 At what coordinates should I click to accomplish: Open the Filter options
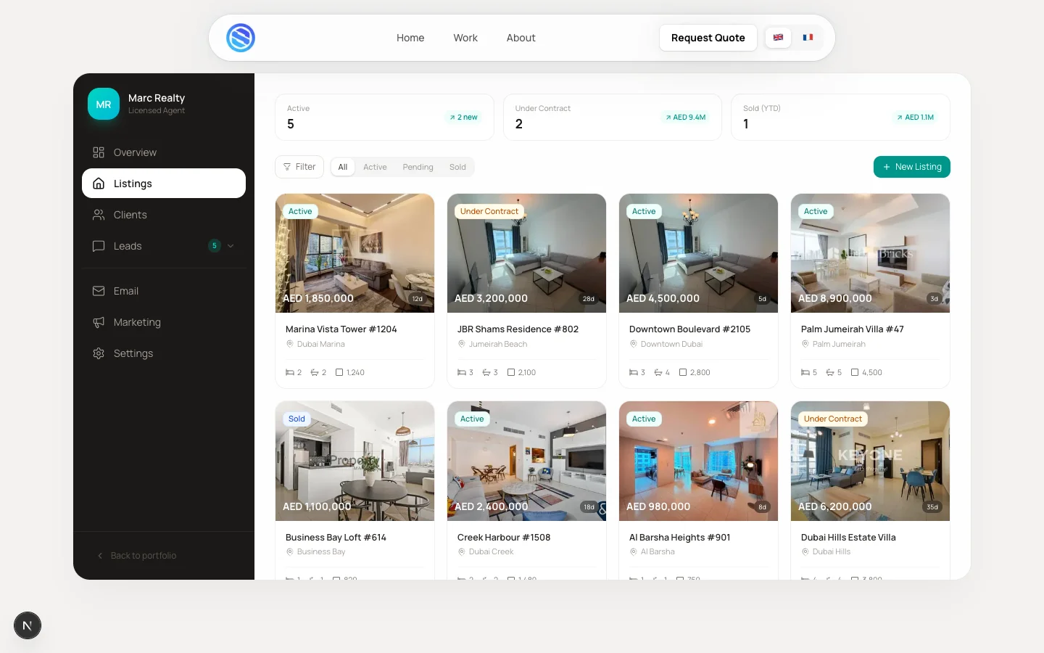coord(299,167)
